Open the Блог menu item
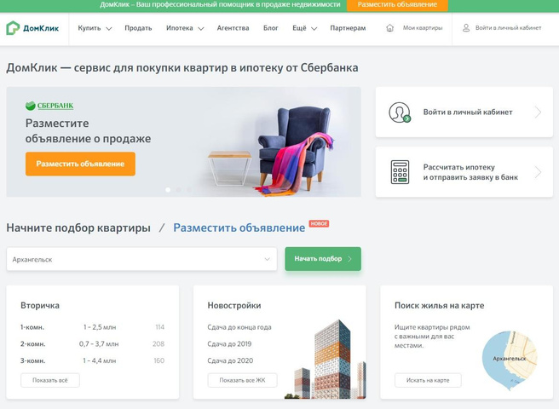This screenshot has height=409, width=559. click(271, 28)
